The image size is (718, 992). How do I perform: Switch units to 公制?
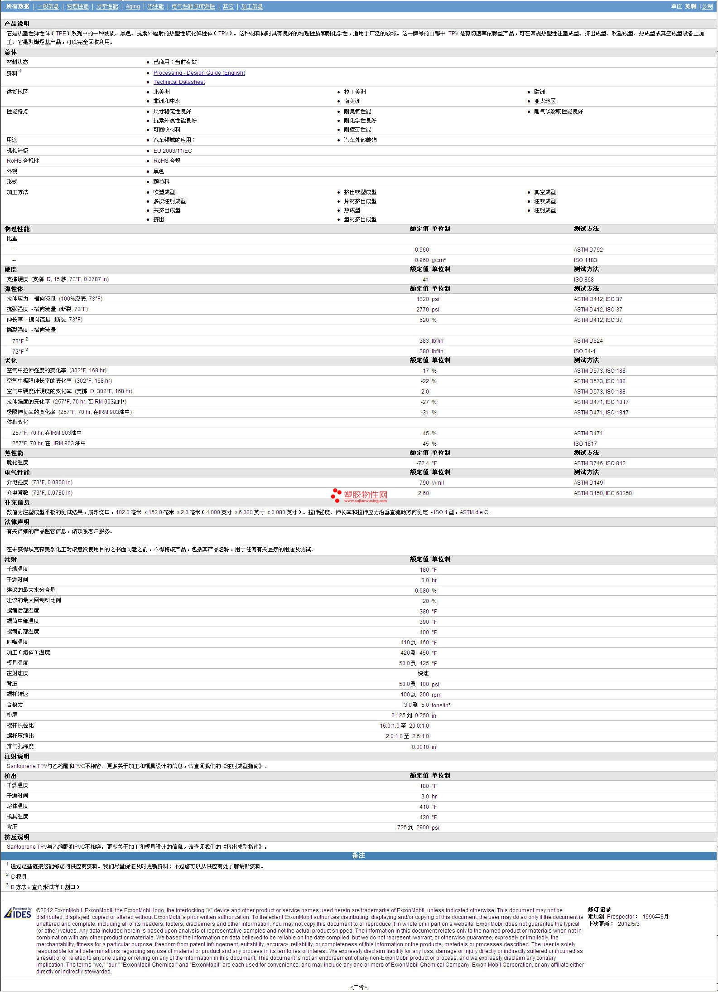click(x=707, y=6)
